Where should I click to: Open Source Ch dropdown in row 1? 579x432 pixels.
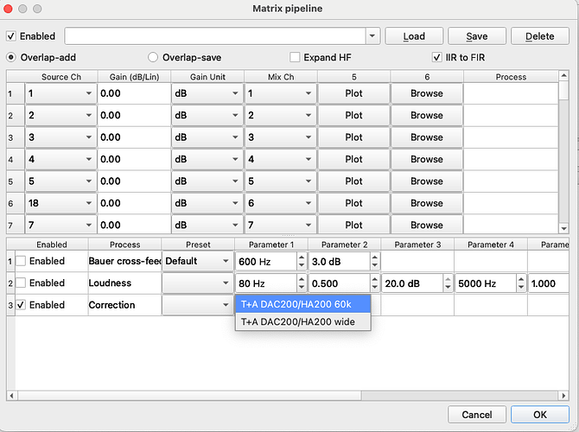(61, 93)
